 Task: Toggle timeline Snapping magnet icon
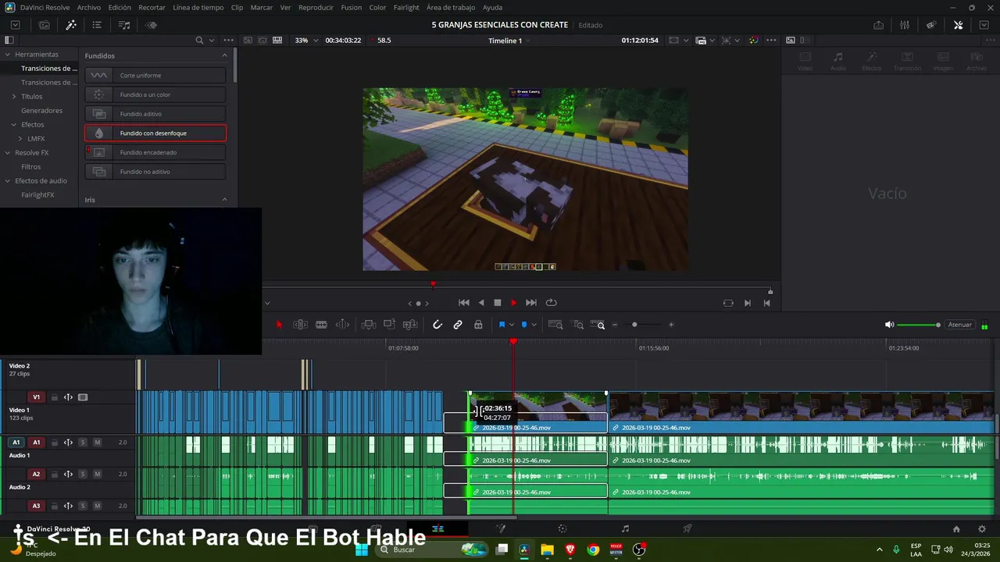[x=437, y=325]
